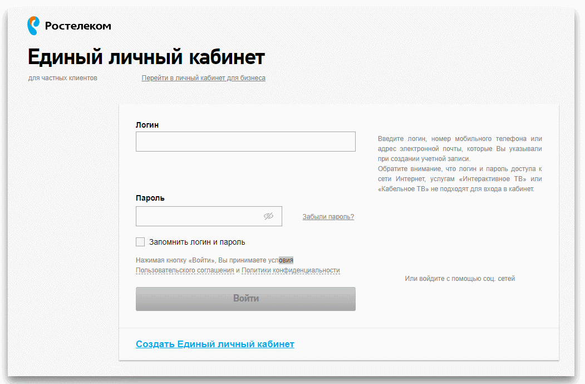
Task: Focus the Пароль input field
Action: pos(209,216)
